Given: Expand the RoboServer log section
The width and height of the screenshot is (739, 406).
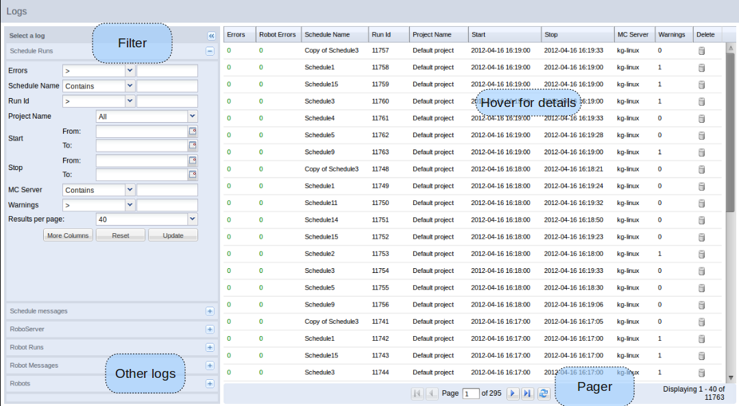Looking at the screenshot, I should (x=210, y=329).
